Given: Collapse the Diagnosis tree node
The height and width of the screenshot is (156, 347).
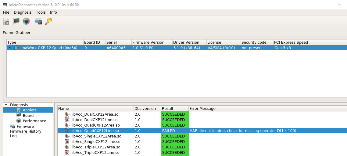Looking at the screenshot, I should point(6,105).
